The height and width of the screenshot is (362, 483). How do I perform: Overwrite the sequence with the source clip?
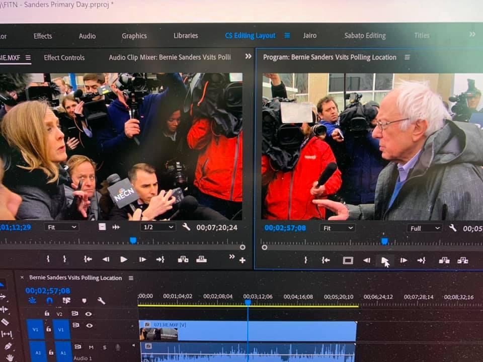point(201,259)
